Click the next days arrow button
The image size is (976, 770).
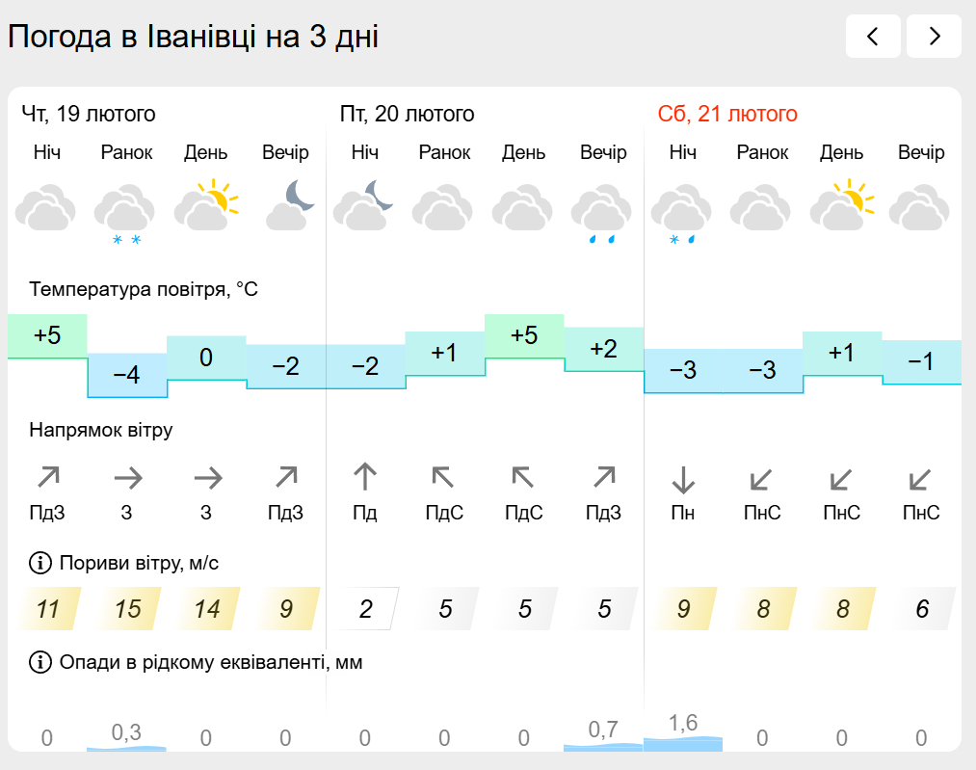(934, 37)
